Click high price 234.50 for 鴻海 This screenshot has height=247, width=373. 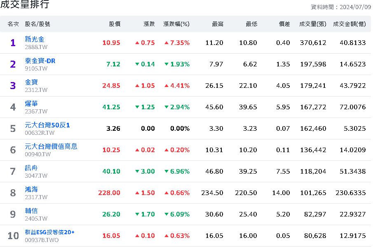[212, 193]
